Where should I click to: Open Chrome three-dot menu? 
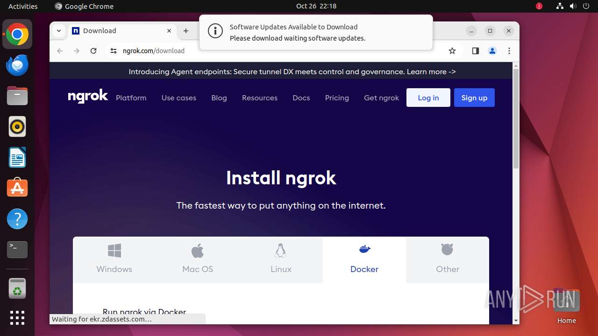coord(509,51)
